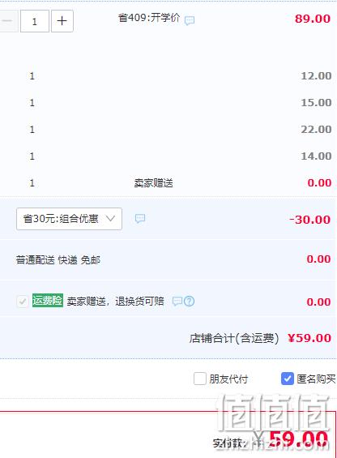This screenshot has width=337, height=458.
Task: Open the message icon beside 退换货可赔
Action: [177, 302]
